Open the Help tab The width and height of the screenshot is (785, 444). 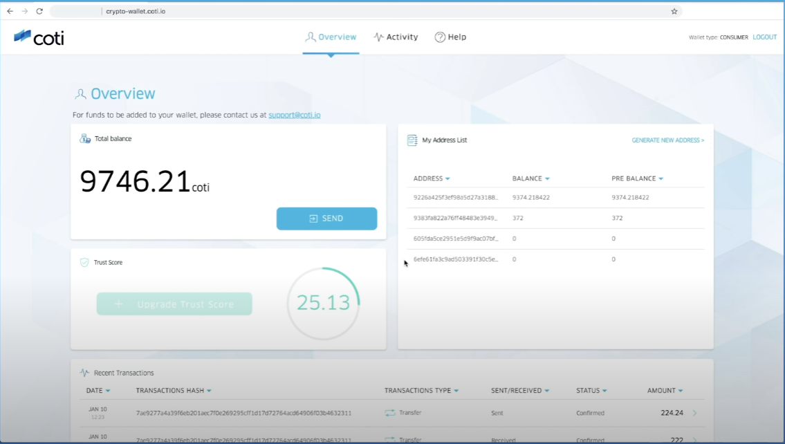click(450, 37)
